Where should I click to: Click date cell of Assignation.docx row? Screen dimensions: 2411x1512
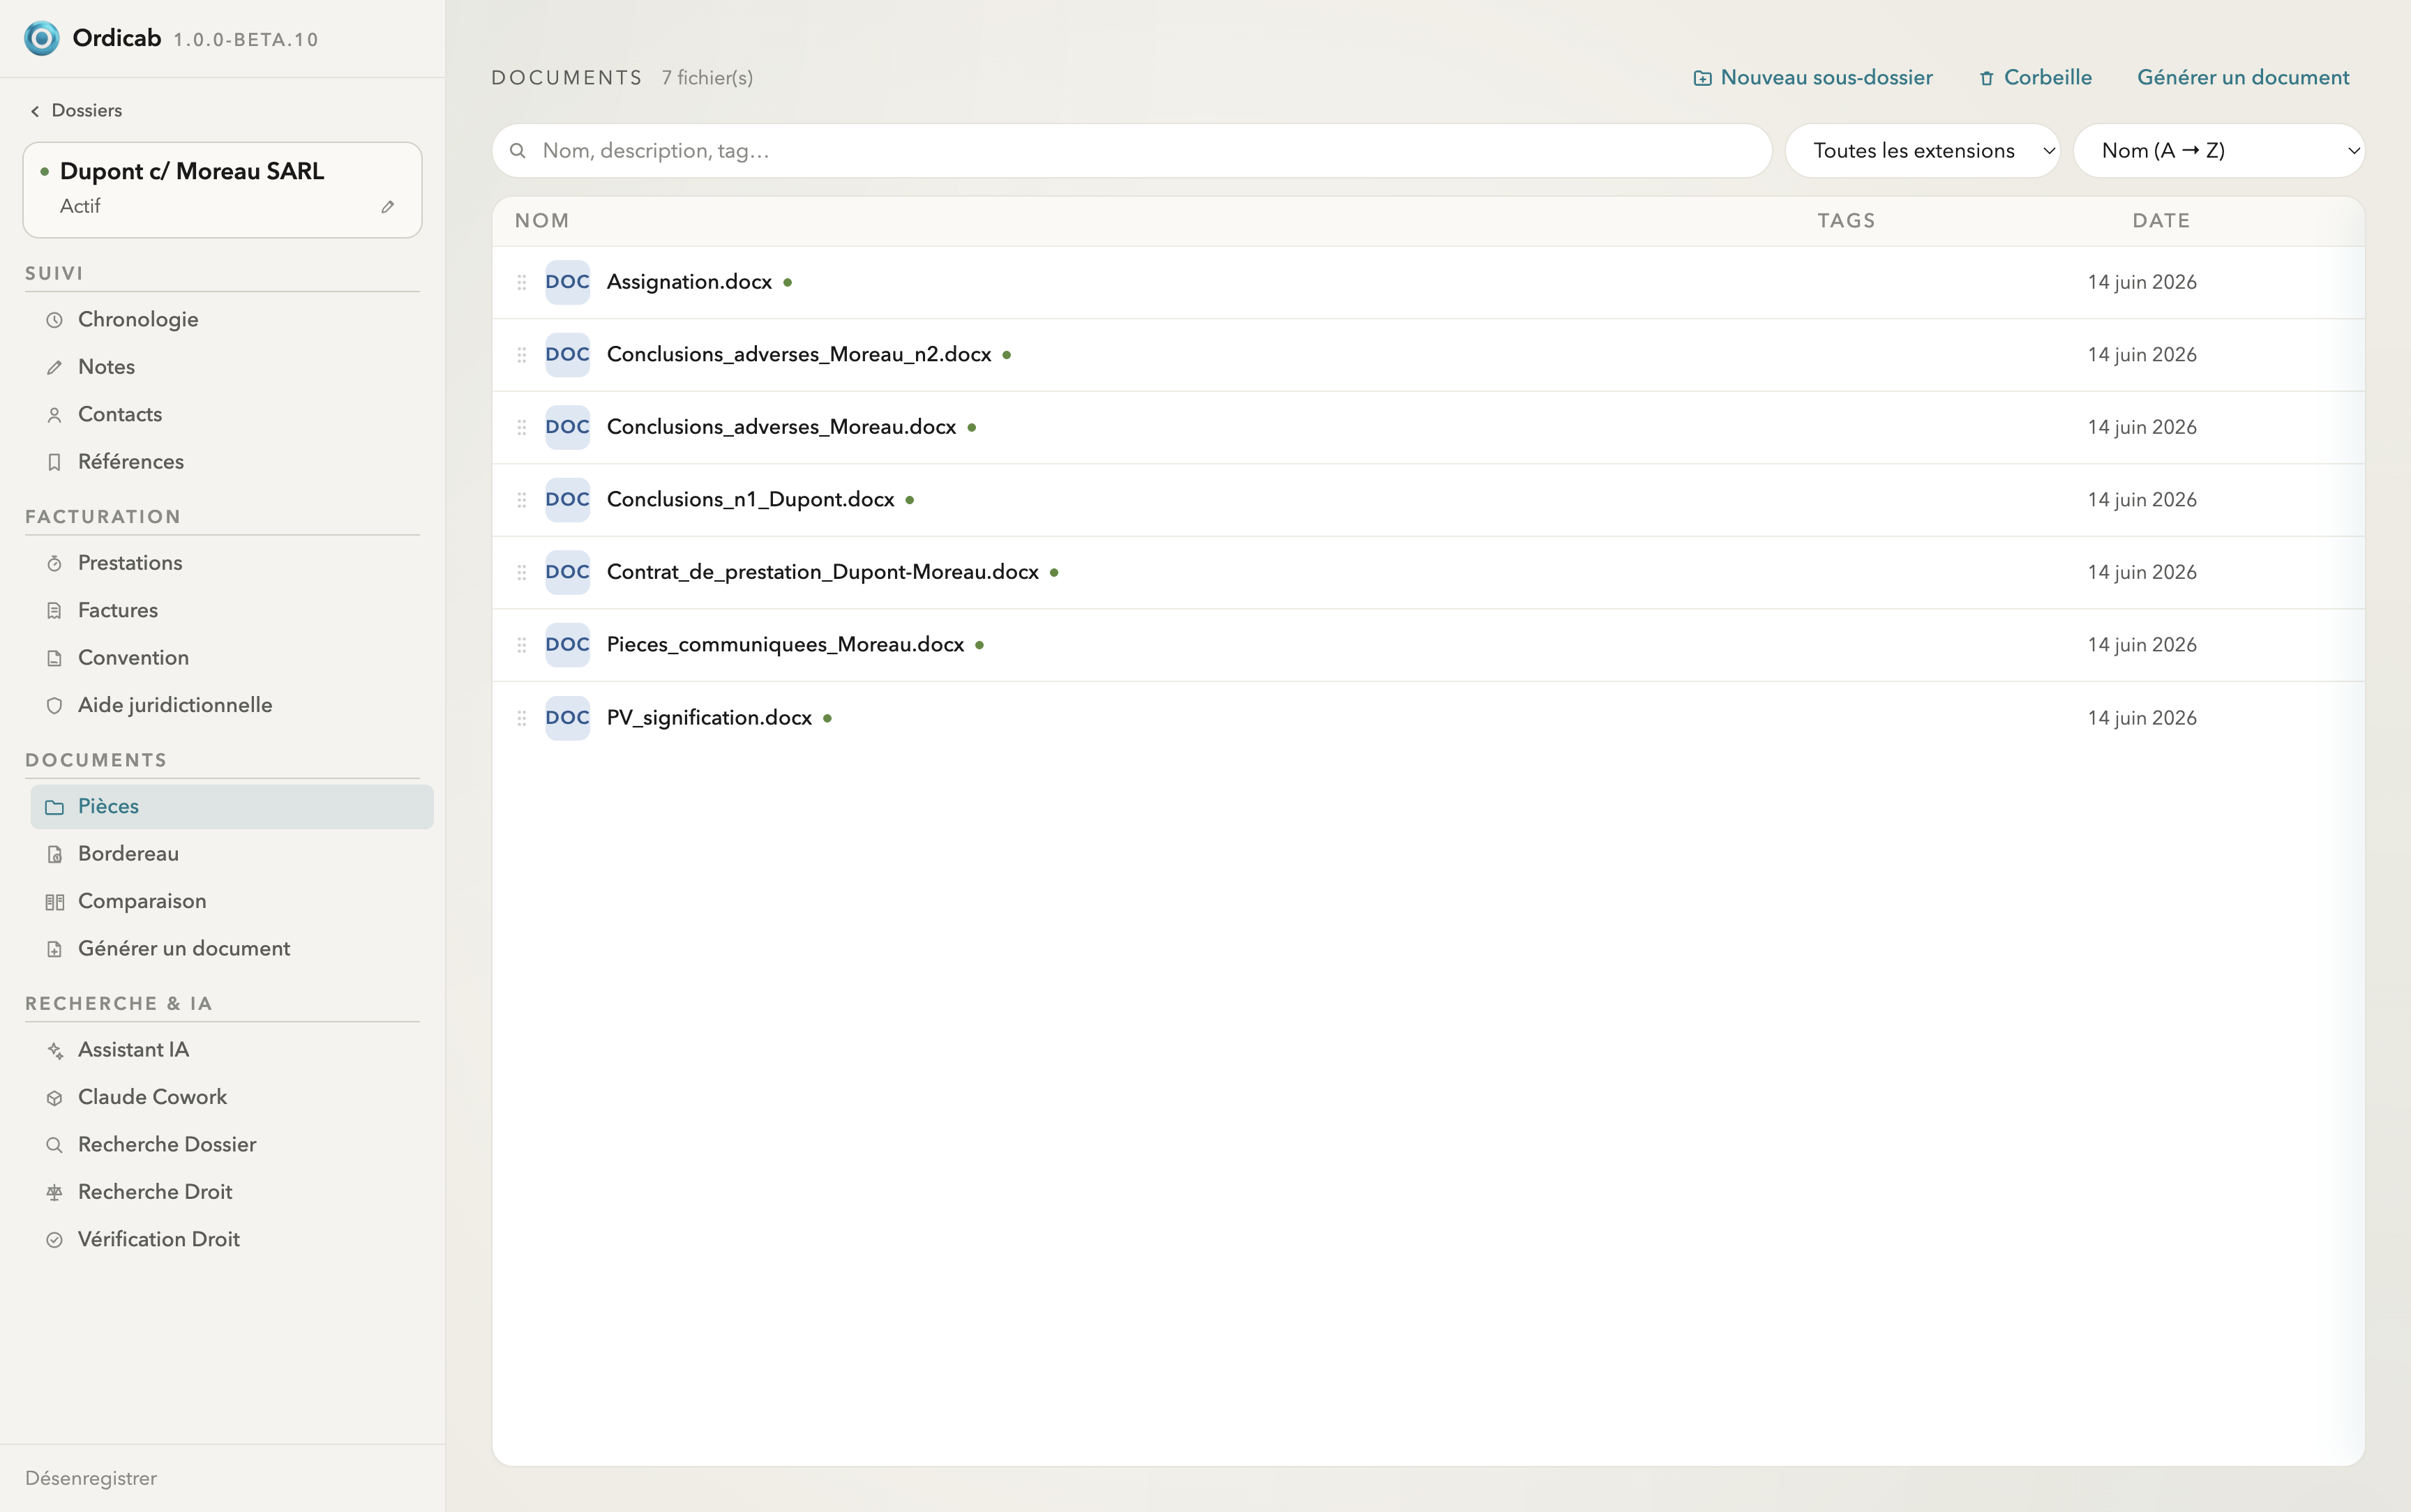coord(2142,282)
